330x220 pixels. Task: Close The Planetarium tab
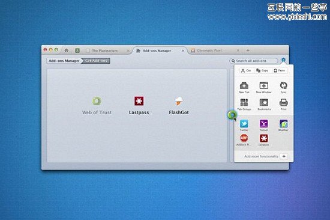point(128,50)
